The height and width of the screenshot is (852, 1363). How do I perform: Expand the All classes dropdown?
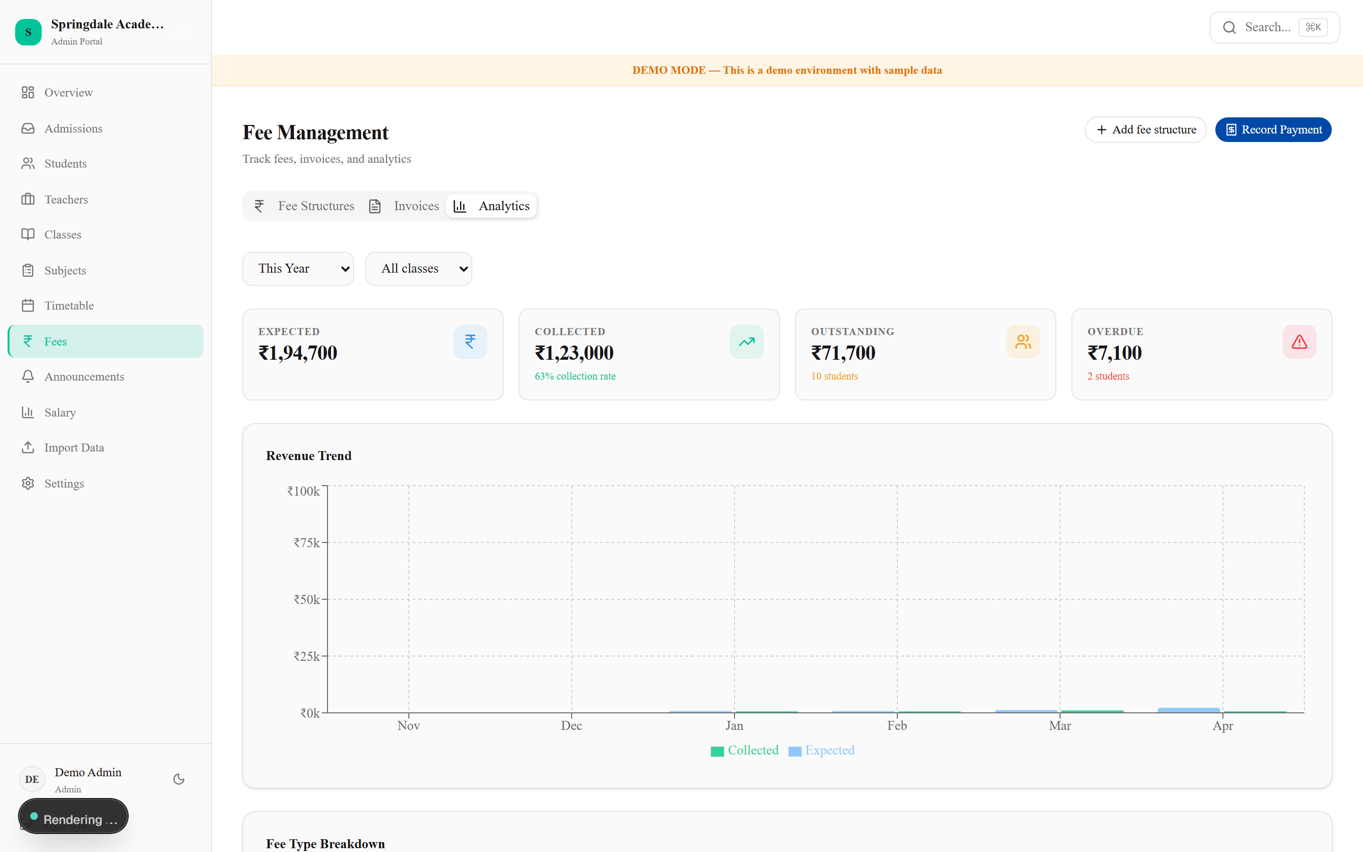pos(418,268)
